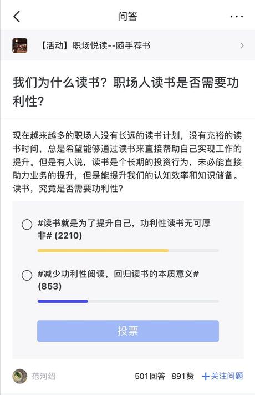Tap the 问答 page title
The image size is (255, 395).
coord(127,17)
